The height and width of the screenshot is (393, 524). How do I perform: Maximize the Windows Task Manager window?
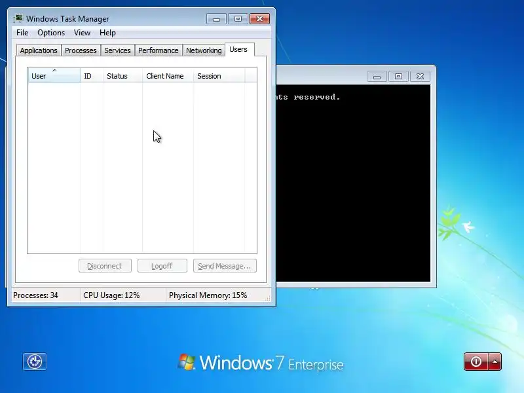tap(238, 19)
